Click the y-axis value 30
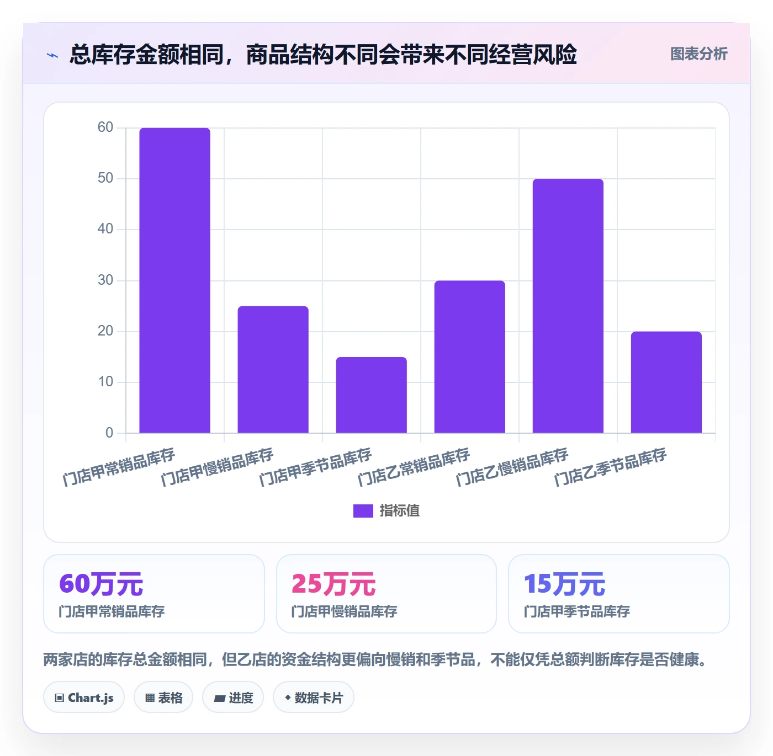 click(x=105, y=280)
